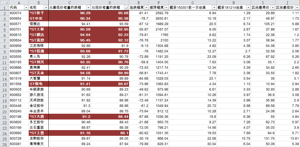This screenshot has width=300, height=147.
Task: Select column C header
Action: [70, 2]
